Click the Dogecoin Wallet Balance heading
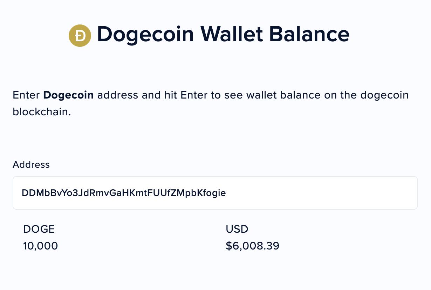 coord(223,34)
